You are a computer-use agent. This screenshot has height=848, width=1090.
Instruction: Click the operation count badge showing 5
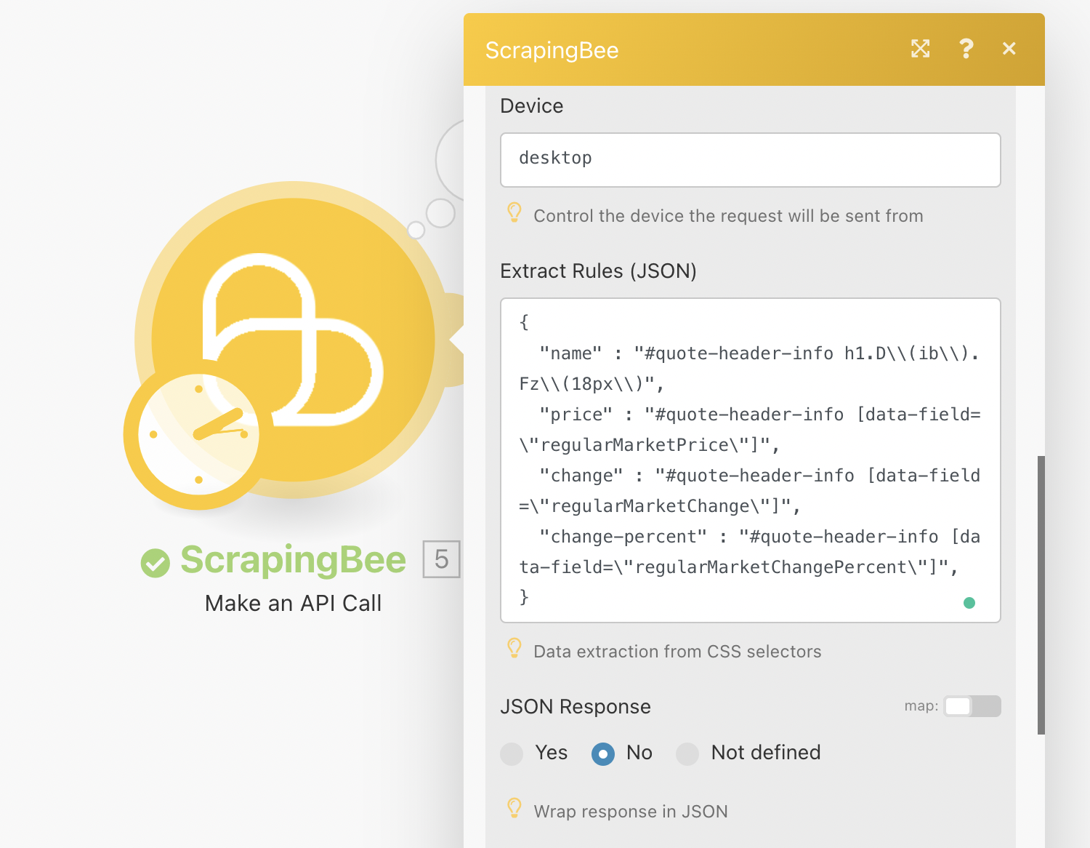(441, 559)
